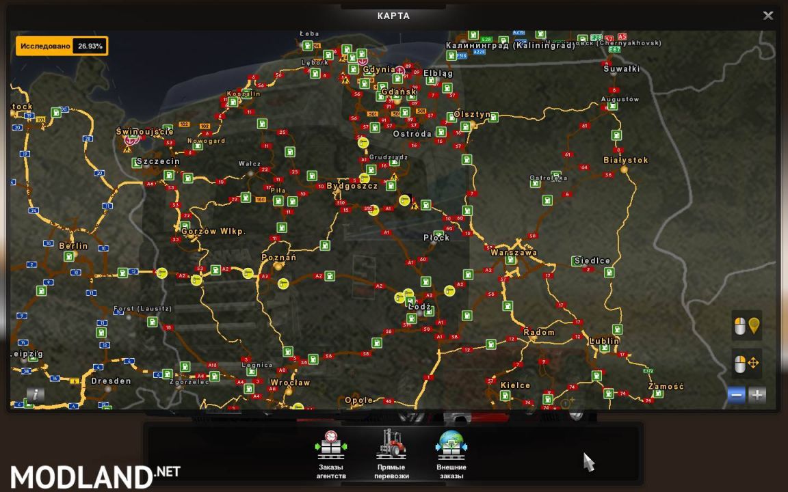The width and height of the screenshot is (788, 492).
Task: Click the Radom city label
Action: tap(539, 332)
